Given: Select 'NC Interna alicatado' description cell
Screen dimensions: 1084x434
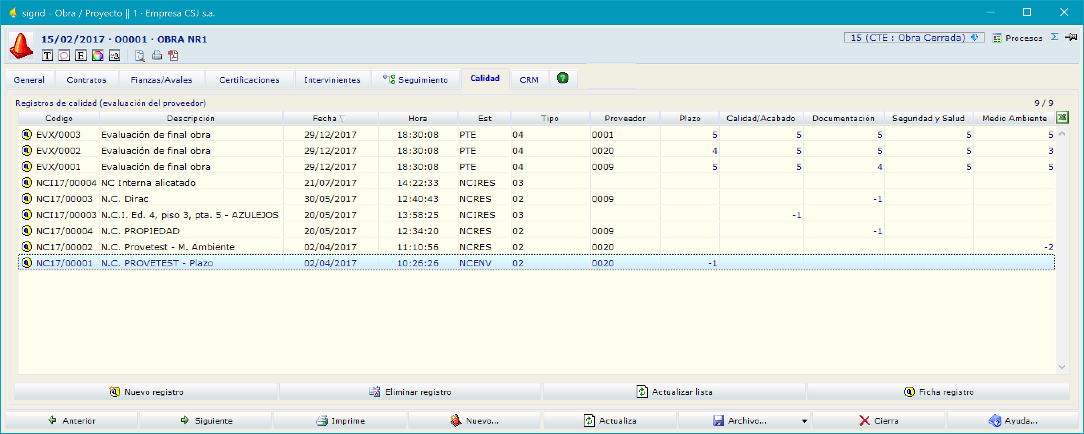Looking at the screenshot, I should 191,183.
